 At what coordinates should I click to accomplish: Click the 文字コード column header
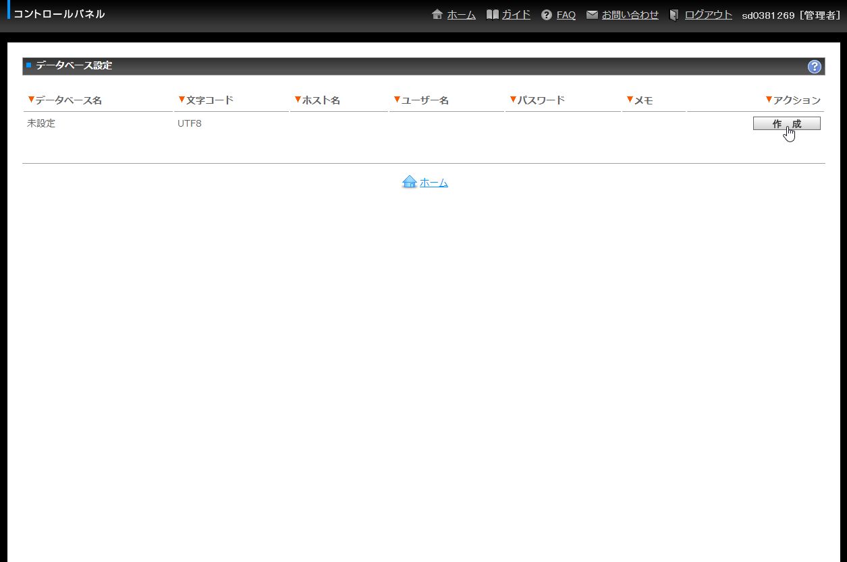click(x=206, y=100)
